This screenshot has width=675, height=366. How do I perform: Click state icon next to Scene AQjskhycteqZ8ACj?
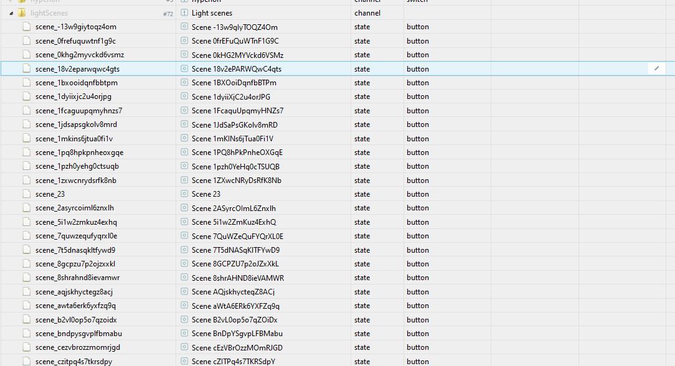click(x=184, y=291)
